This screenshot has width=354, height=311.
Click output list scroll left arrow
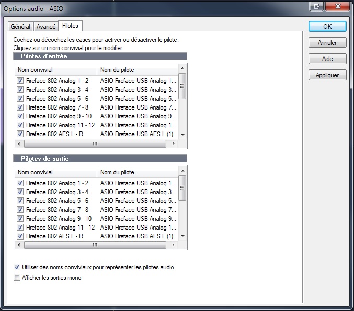[19, 245]
